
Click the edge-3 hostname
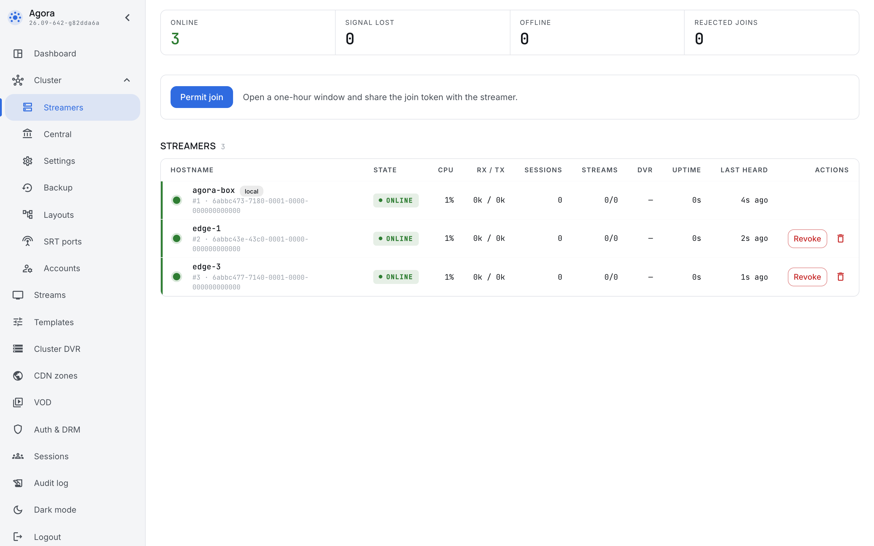tap(206, 267)
